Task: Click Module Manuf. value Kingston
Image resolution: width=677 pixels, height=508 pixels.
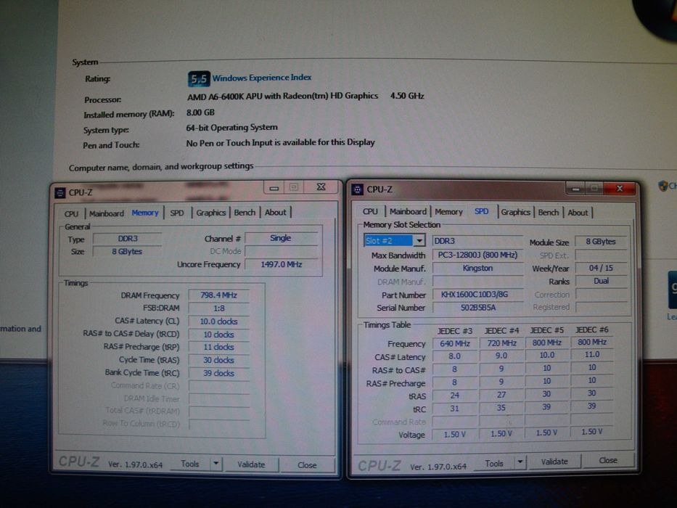Action: point(477,269)
